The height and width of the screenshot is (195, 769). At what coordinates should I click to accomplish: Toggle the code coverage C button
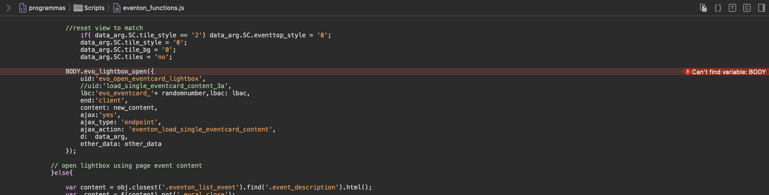click(747, 8)
